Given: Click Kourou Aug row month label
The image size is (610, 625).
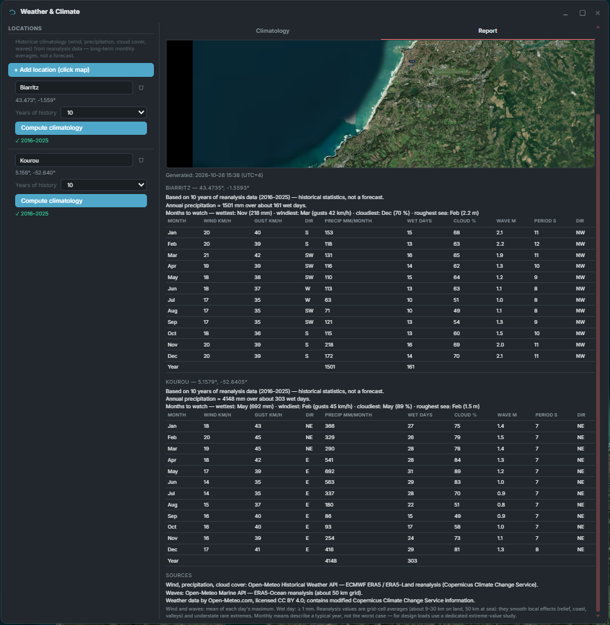Looking at the screenshot, I should coord(172,505).
